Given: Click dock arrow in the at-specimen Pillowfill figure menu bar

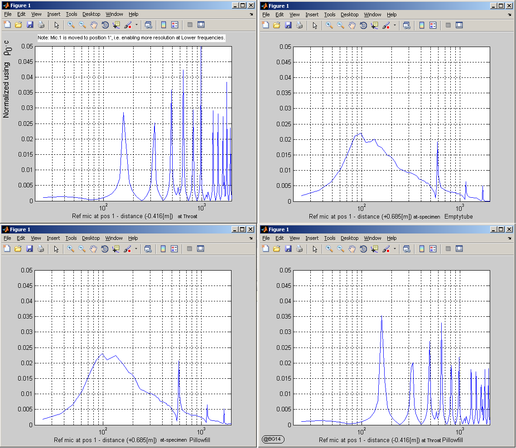Looking at the screenshot, I should 251,238.
